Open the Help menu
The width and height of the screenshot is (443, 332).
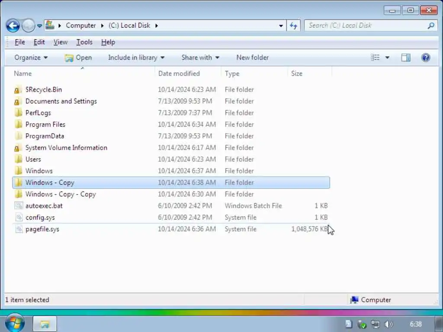[x=108, y=42]
